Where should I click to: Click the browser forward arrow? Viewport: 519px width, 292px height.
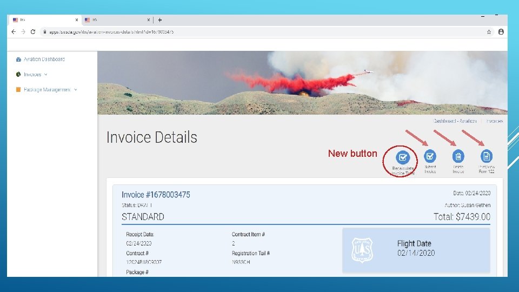23,32
